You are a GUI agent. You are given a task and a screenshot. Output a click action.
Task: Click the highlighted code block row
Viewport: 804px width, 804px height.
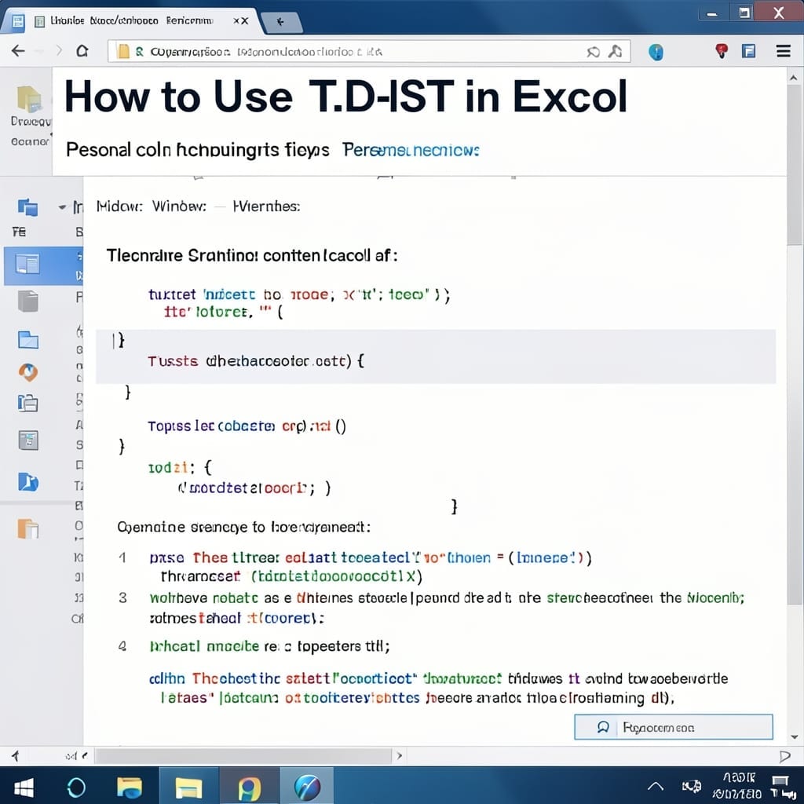point(435,356)
